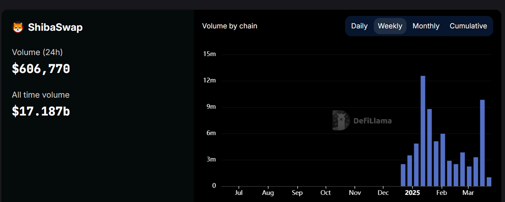This screenshot has height=202, width=505.
Task: Keep the Weekly view selected
Action: (390, 26)
